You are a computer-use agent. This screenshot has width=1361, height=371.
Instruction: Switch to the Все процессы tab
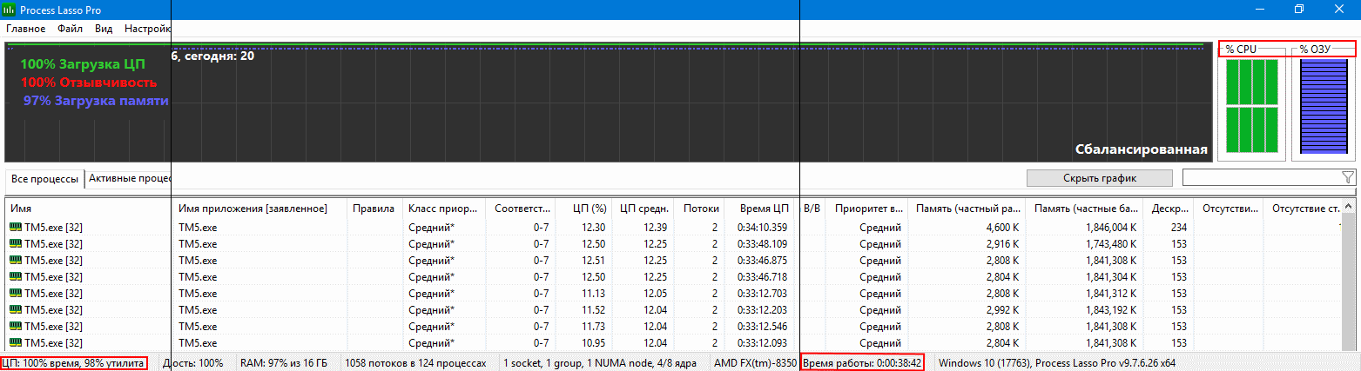44,179
